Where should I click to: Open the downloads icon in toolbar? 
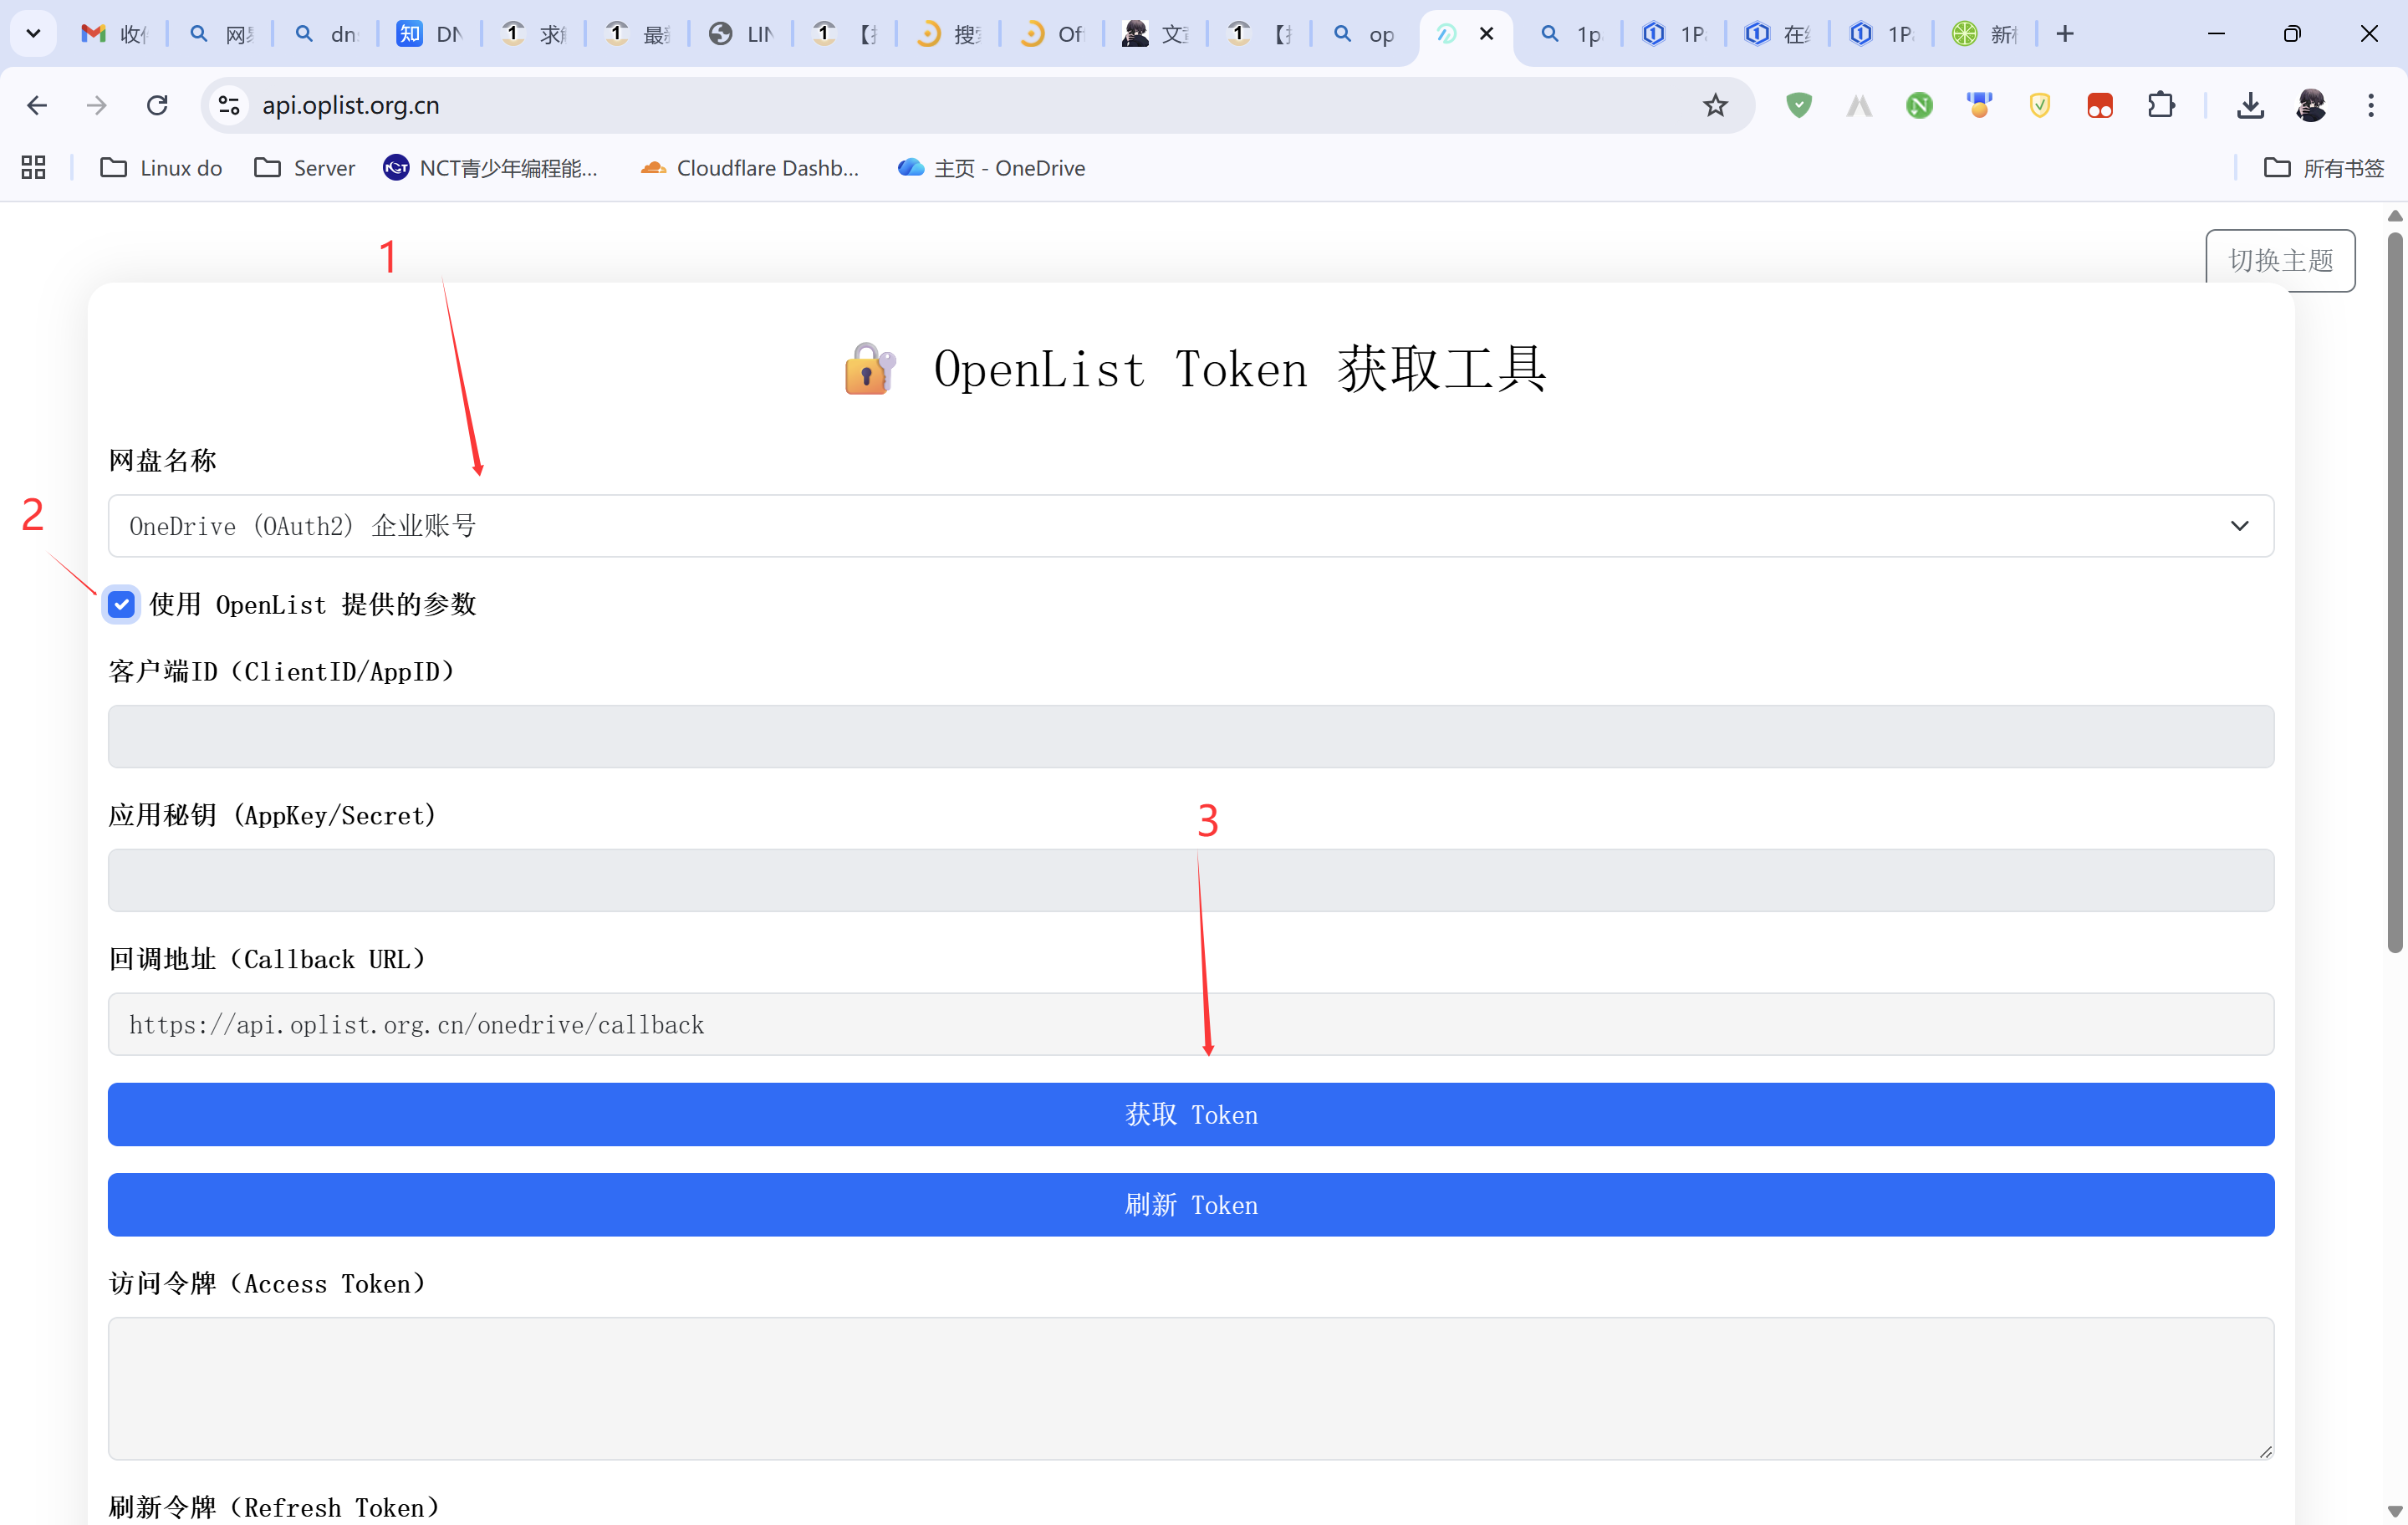(x=2250, y=105)
